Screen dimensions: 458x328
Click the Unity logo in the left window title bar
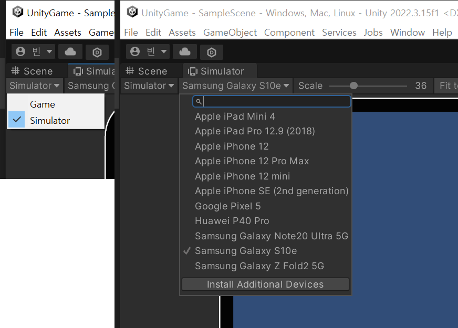(x=18, y=12)
